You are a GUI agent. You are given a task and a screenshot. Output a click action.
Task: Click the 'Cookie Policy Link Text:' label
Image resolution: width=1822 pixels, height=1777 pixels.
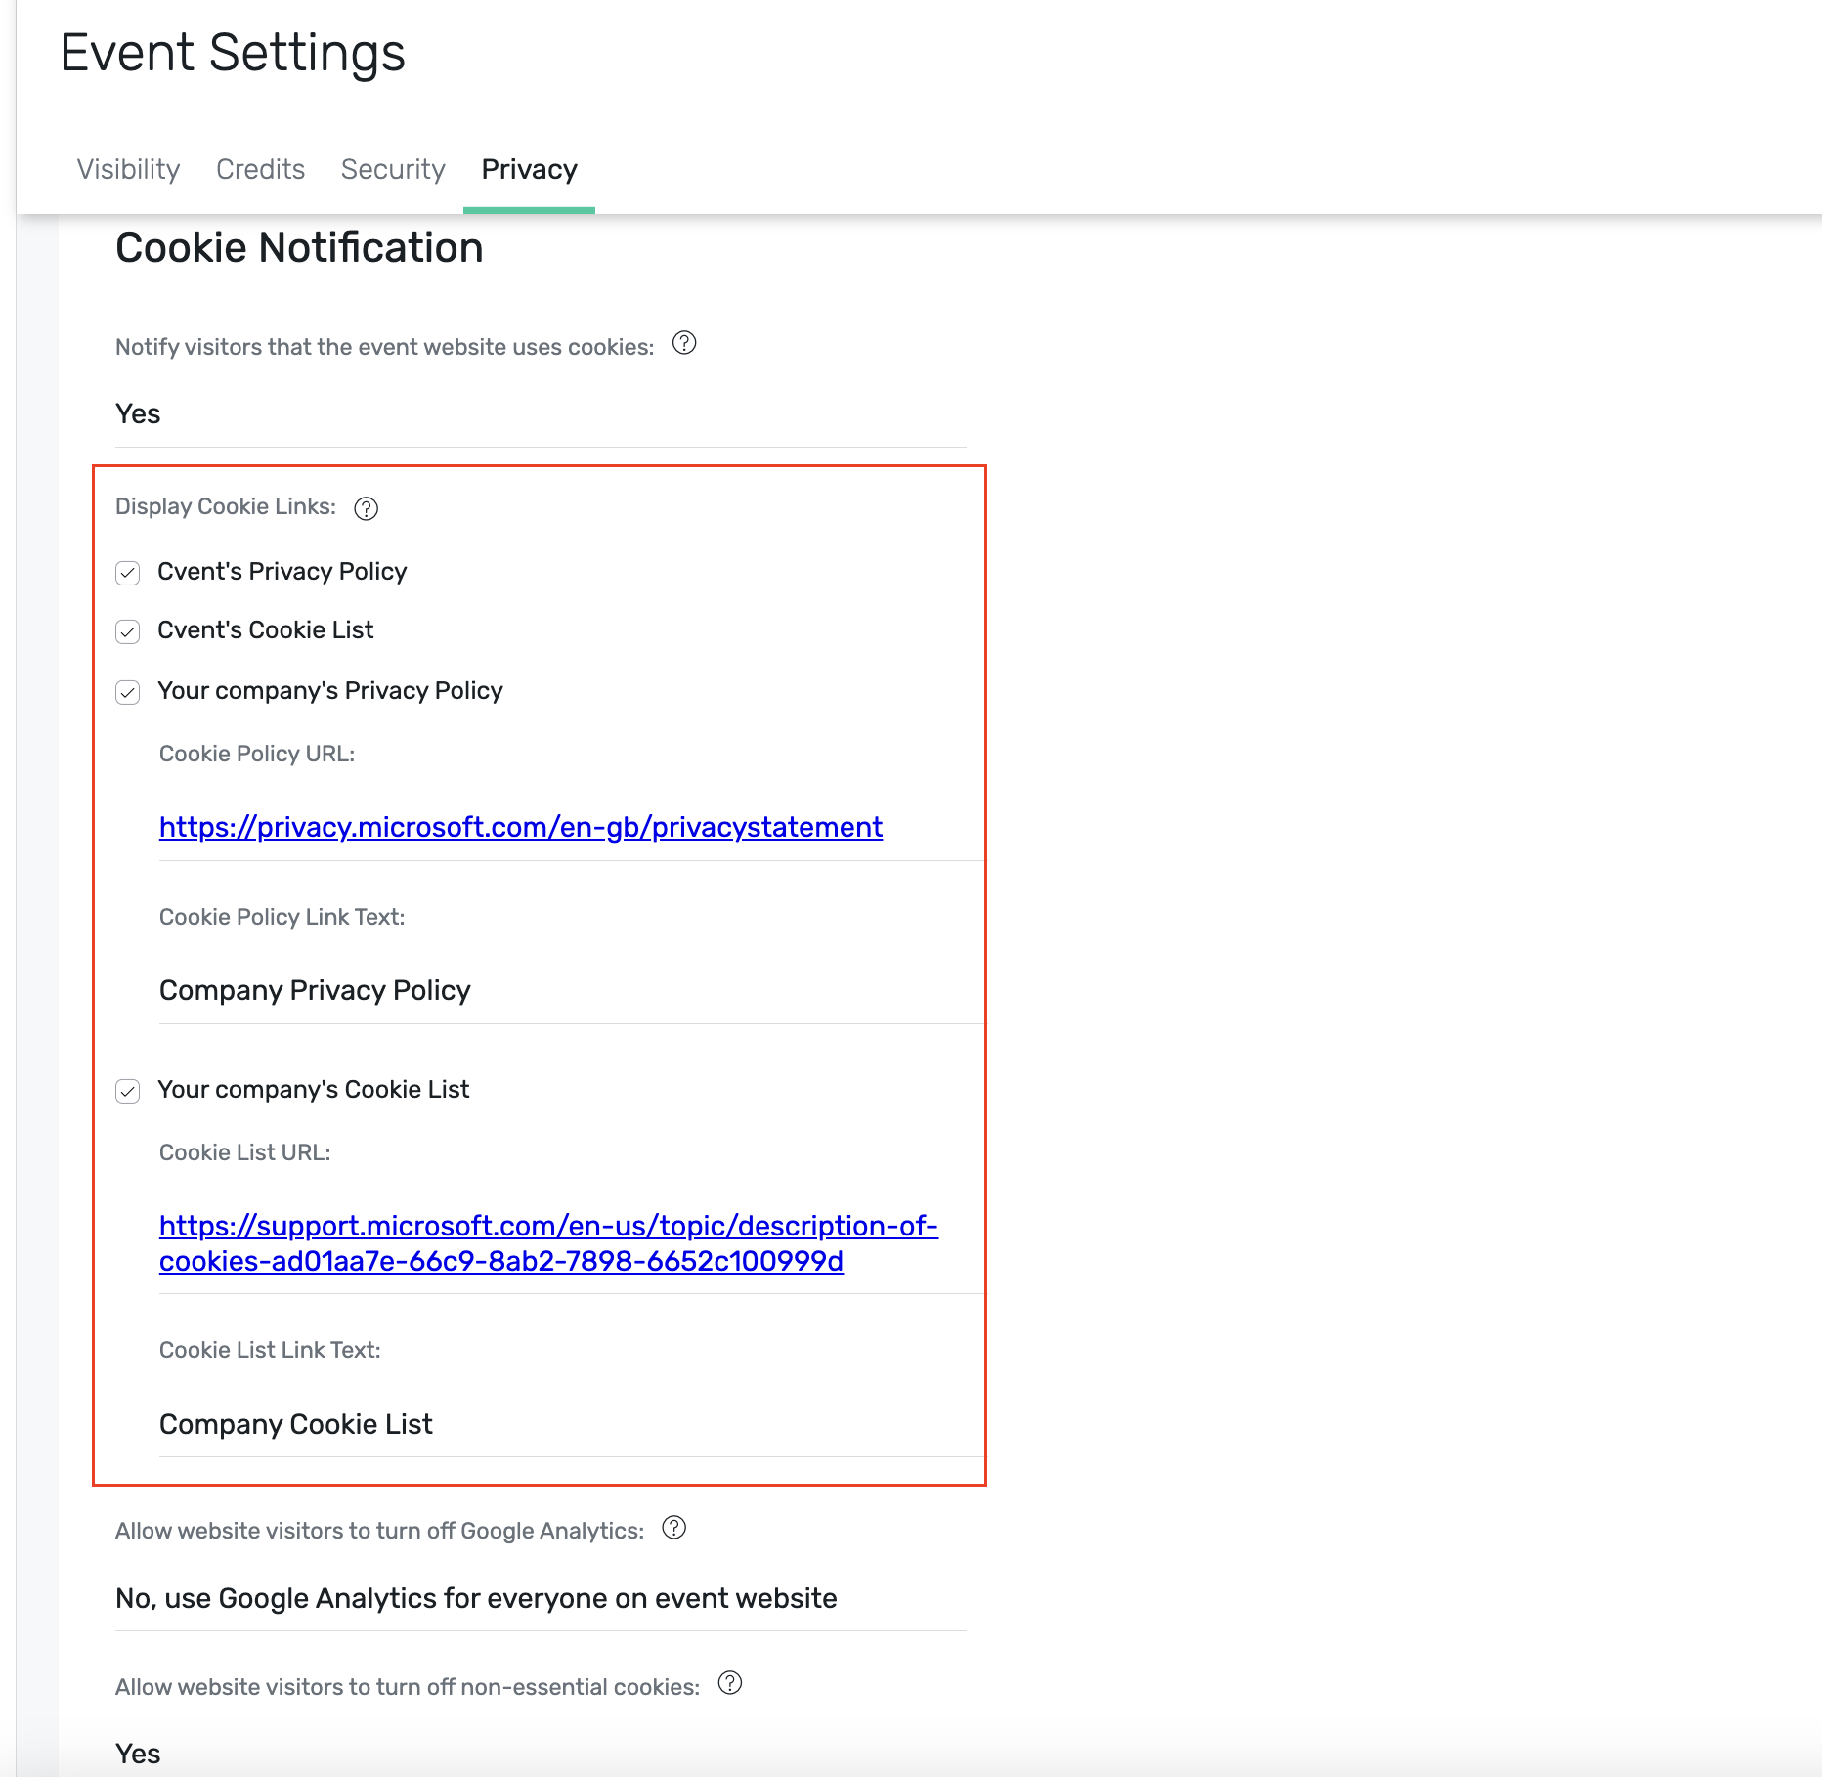click(282, 917)
